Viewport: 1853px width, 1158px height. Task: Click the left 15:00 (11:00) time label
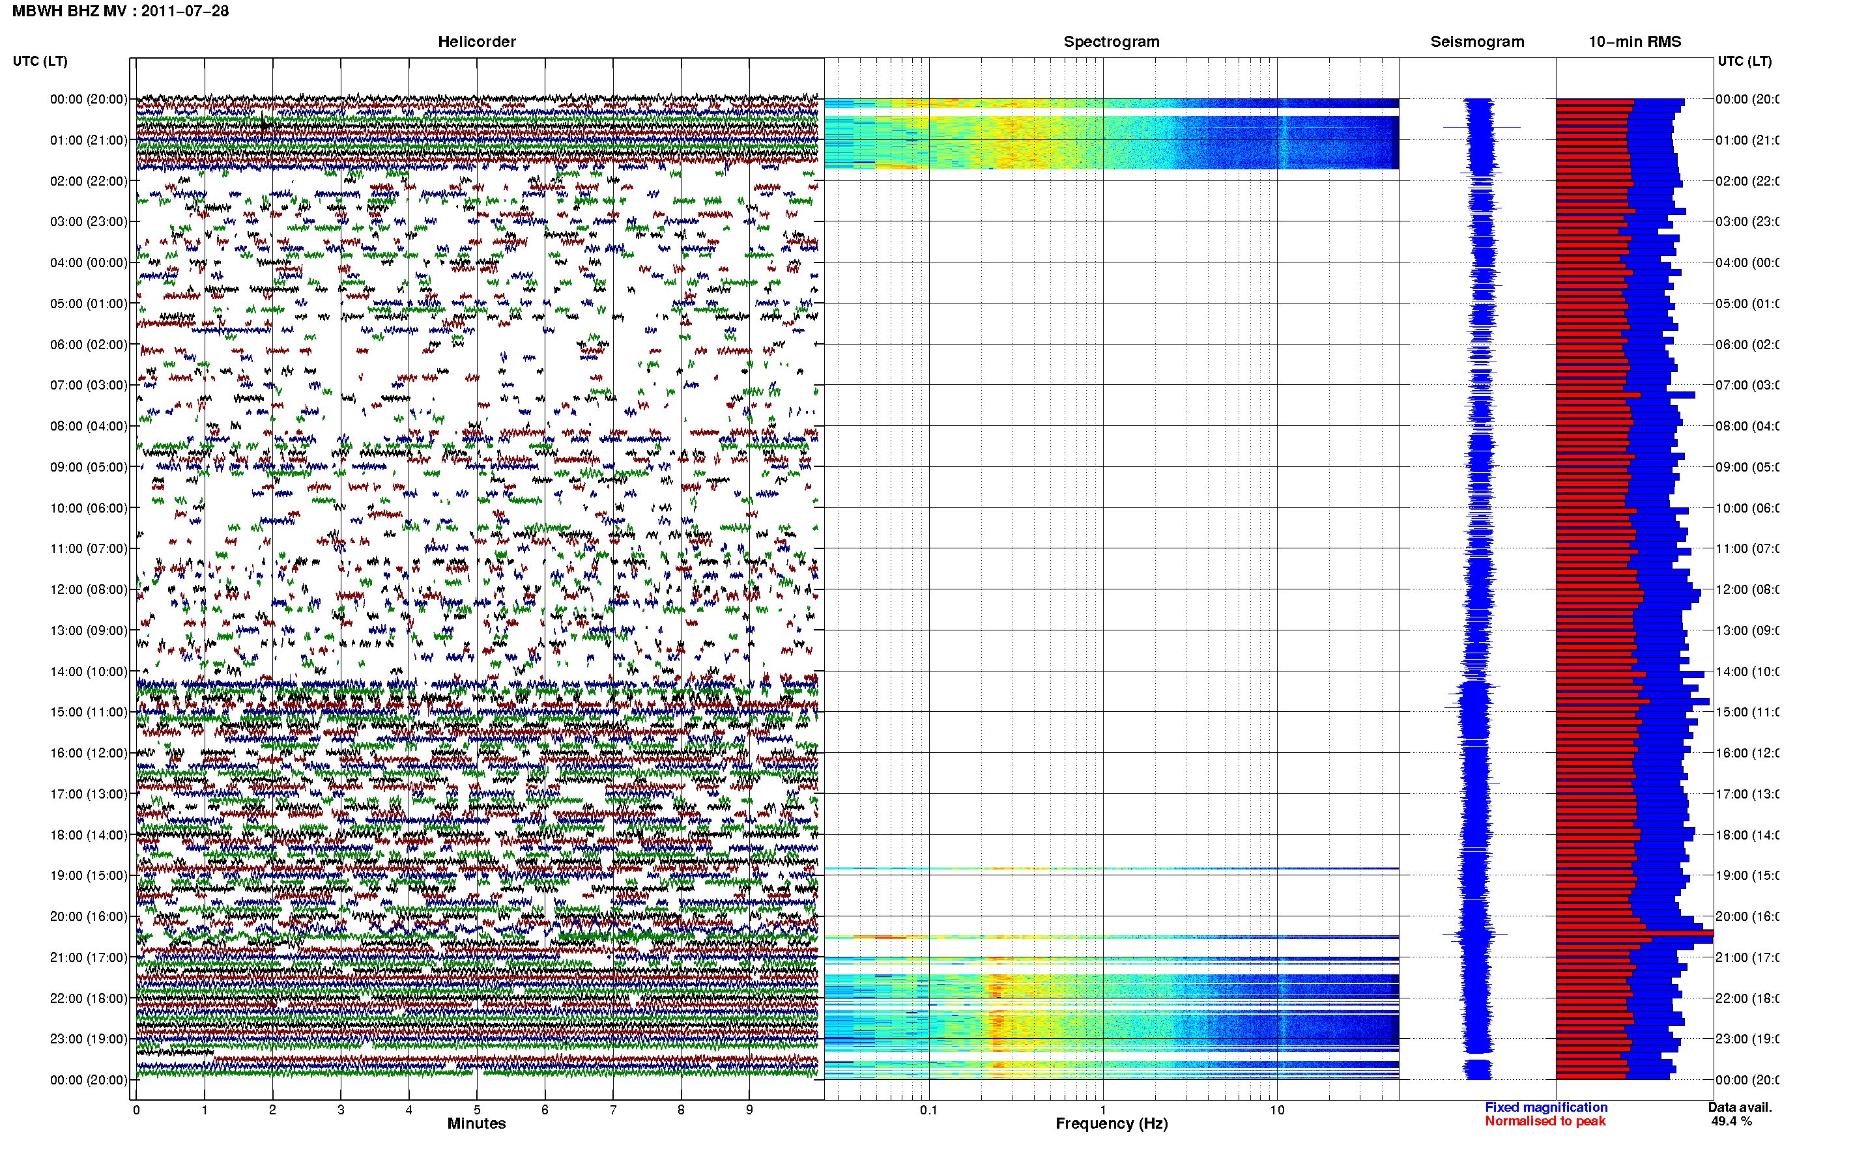pyautogui.click(x=89, y=711)
